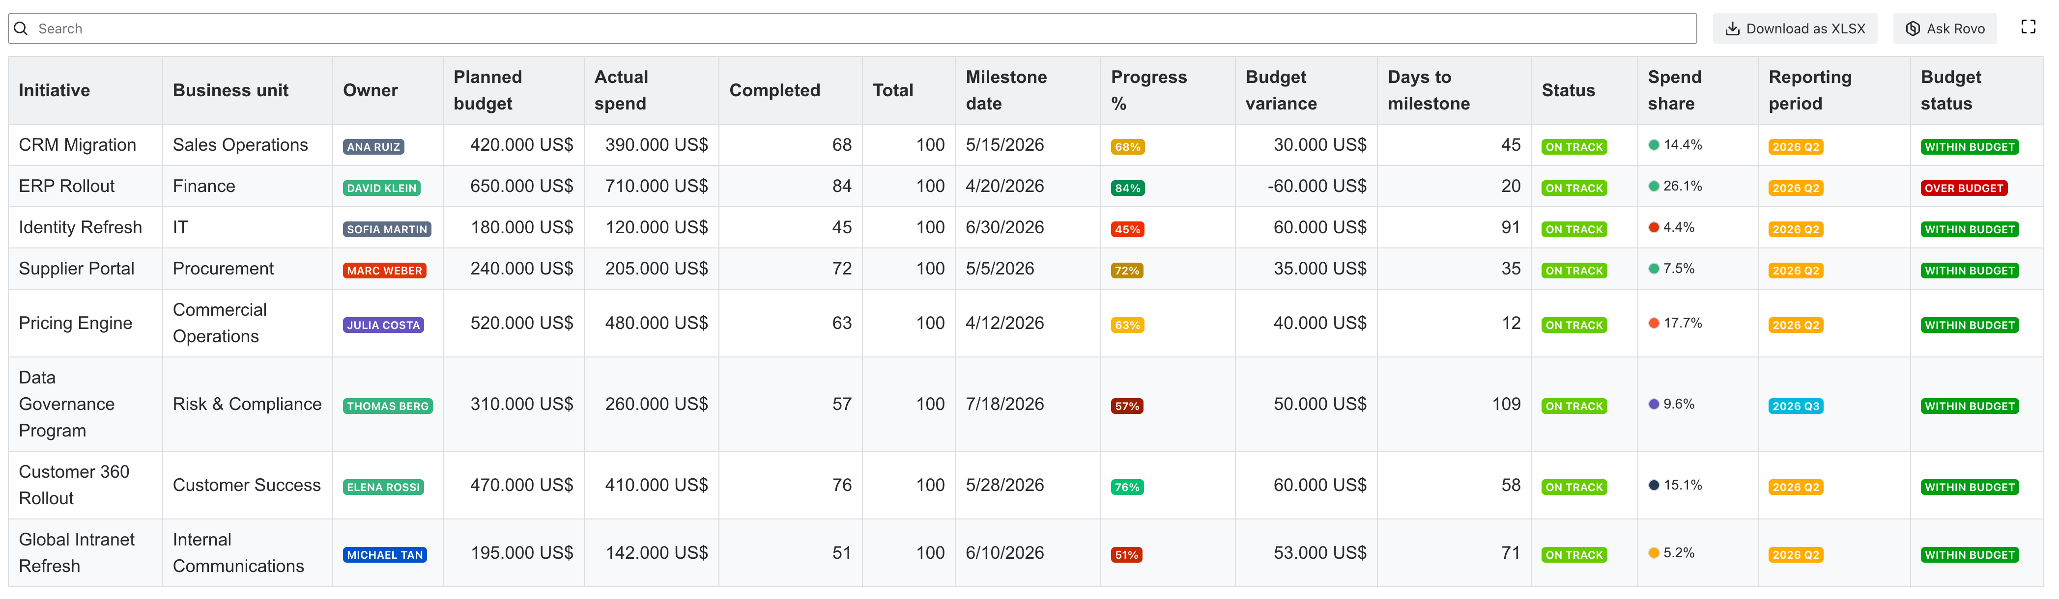Click the THOMAS BERG owner tag
Screen dimensions: 2059x599
click(388, 407)
